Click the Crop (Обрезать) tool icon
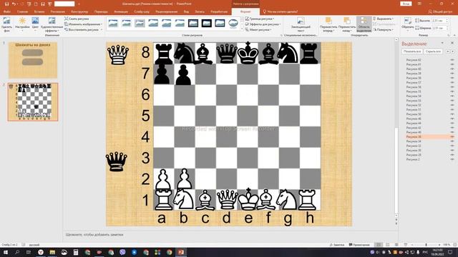 (x=408, y=21)
